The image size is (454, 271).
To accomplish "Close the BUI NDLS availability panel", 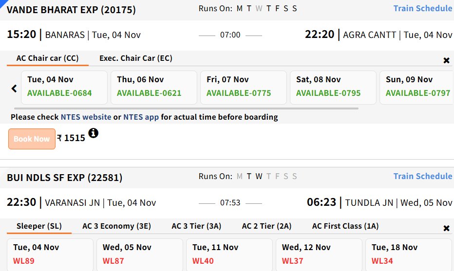I will click(x=446, y=228).
